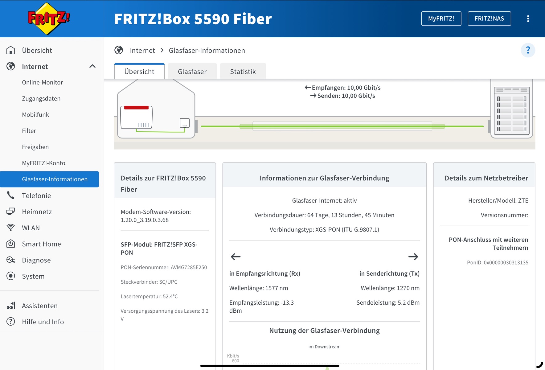
Task: Click the Smart Home power icon
Action: (11, 244)
